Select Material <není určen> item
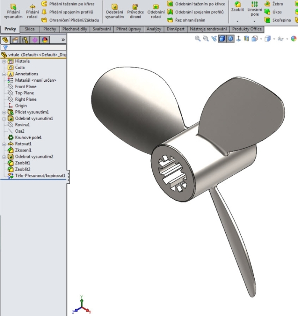Screen dimensions: 298x316 point(32,80)
